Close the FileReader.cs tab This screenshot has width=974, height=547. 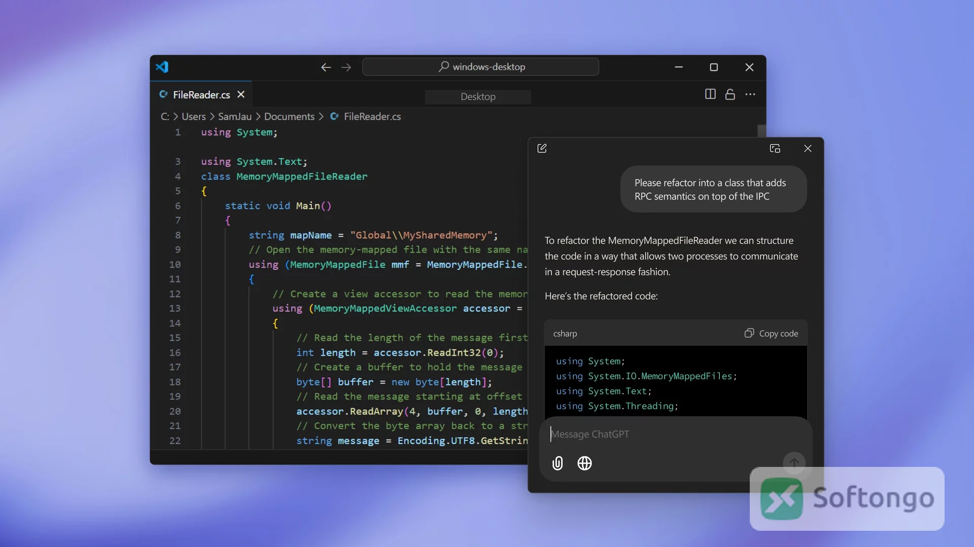[241, 94]
